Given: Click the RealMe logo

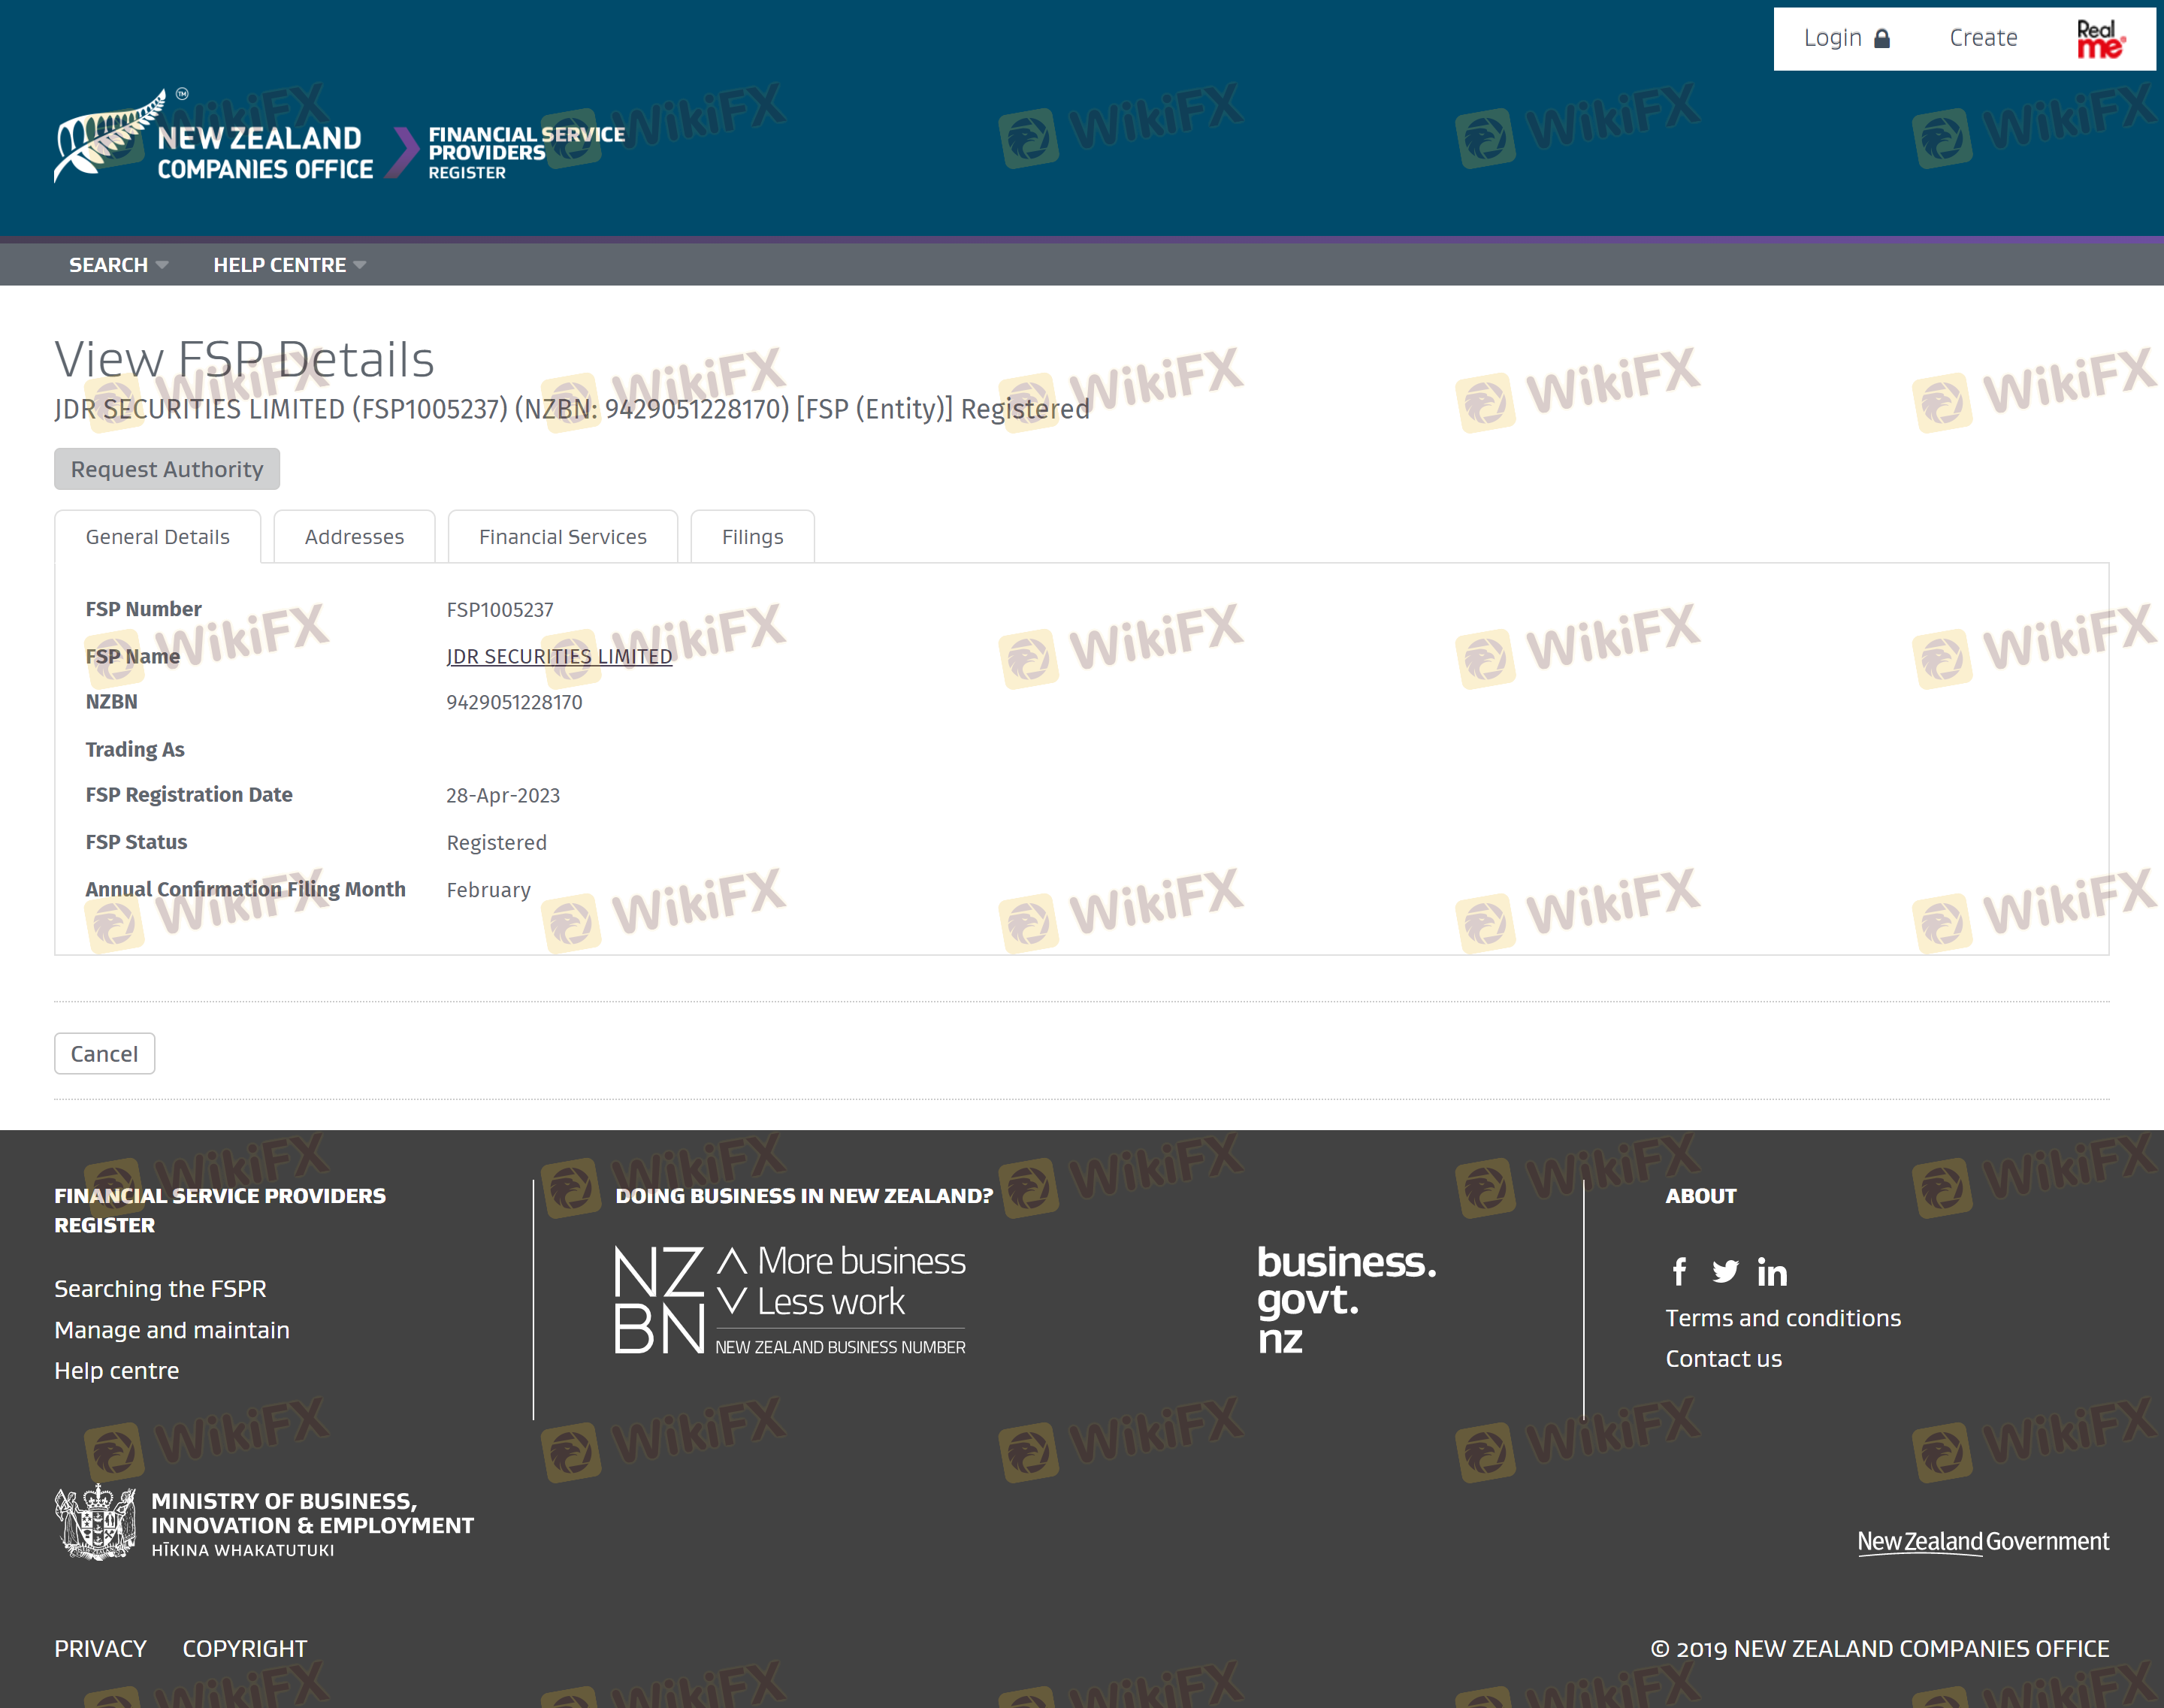Looking at the screenshot, I should coord(2099,39).
